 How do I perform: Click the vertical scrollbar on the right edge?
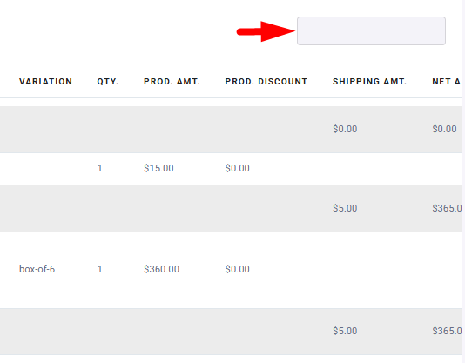tap(463, 181)
